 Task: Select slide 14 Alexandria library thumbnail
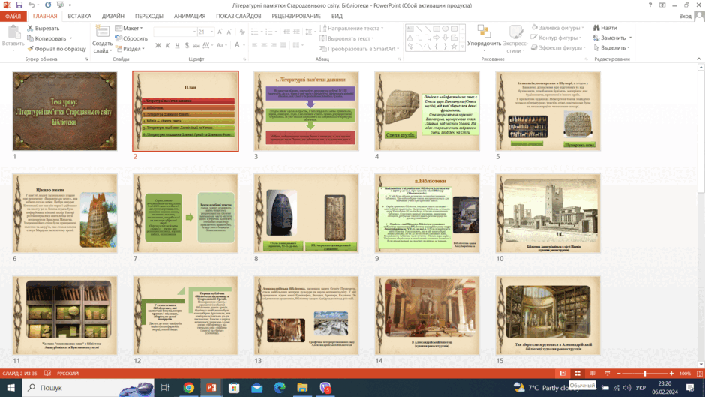(x=427, y=315)
